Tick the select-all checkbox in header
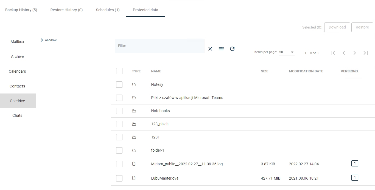This screenshot has width=375, height=190. coord(119,71)
